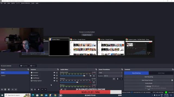
Task: Toggle lock on the Notifikacije source
Action: tap(57, 78)
